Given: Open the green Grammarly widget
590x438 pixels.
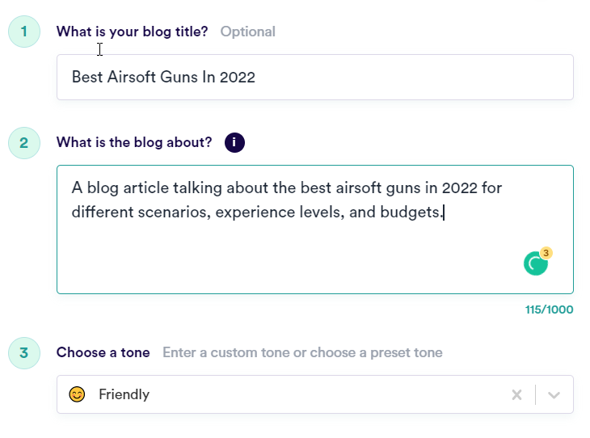Looking at the screenshot, I should [535, 263].
